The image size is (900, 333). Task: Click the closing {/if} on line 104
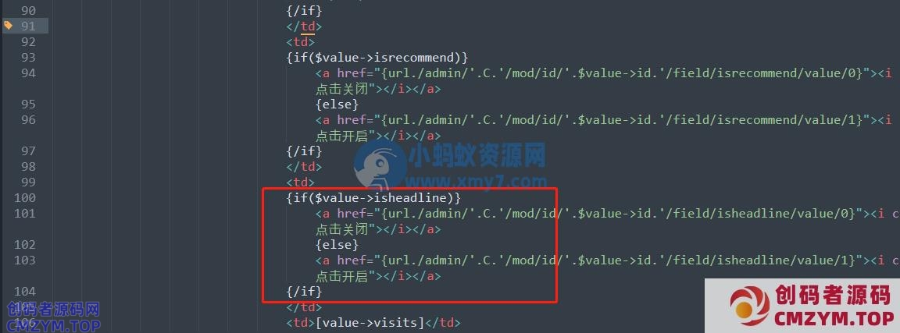click(304, 292)
